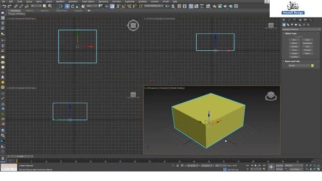Screen dimensions: 322x181
Task: Toggle the Selection Lock padlock
Action: (x=178, y=165)
